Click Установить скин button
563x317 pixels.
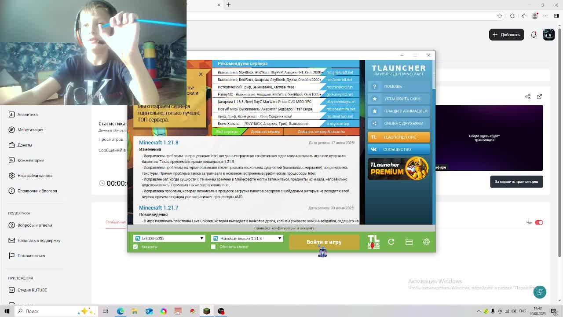(x=398, y=99)
